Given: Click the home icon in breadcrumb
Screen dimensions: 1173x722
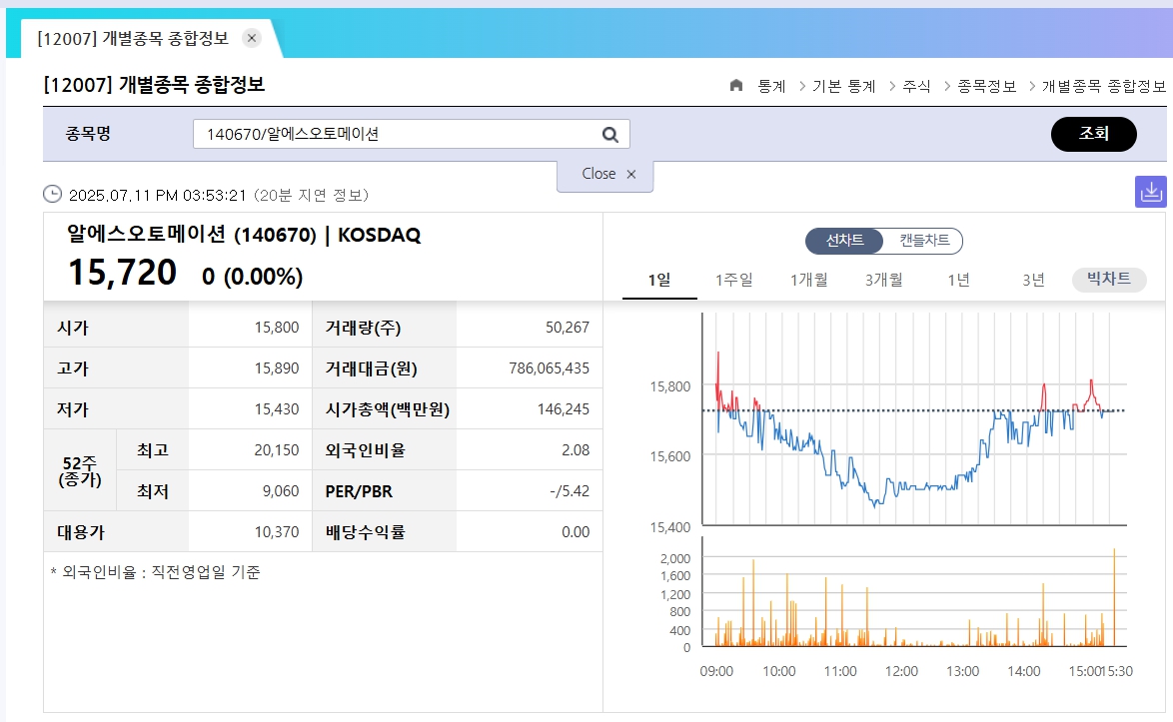Looking at the screenshot, I should [736, 85].
